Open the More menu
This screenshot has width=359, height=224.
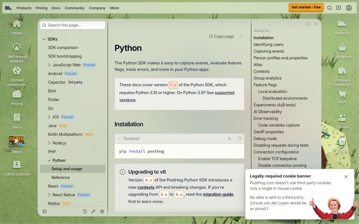click(x=114, y=8)
